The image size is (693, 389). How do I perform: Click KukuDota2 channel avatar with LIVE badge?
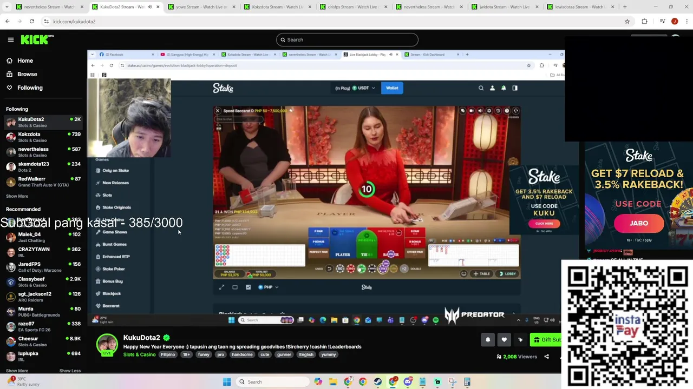[107, 345]
